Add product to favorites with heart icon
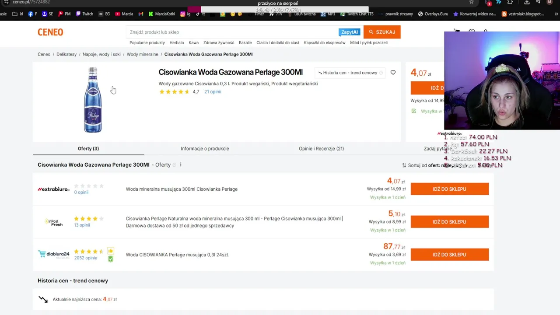This screenshot has height=315, width=560. click(x=393, y=73)
